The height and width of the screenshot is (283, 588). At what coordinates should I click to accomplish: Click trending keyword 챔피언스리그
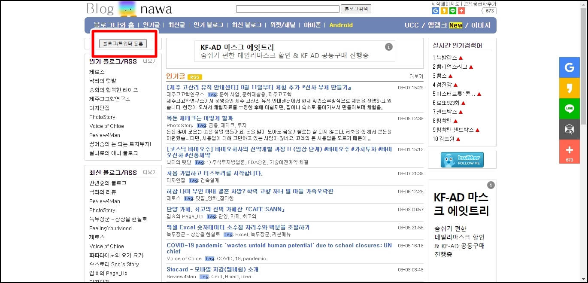click(452, 67)
